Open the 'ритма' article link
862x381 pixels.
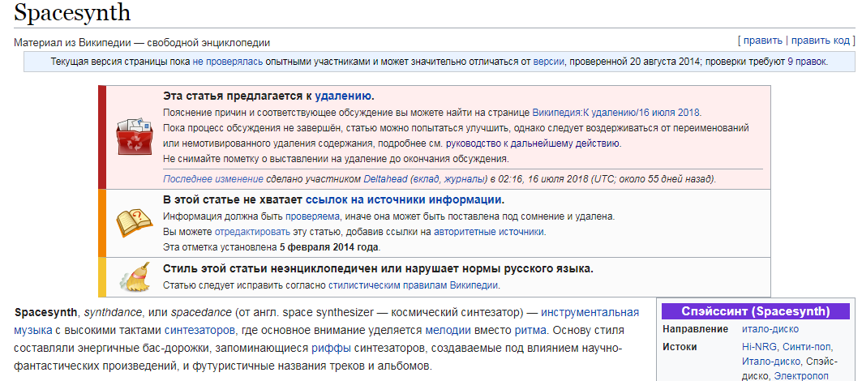point(530,331)
